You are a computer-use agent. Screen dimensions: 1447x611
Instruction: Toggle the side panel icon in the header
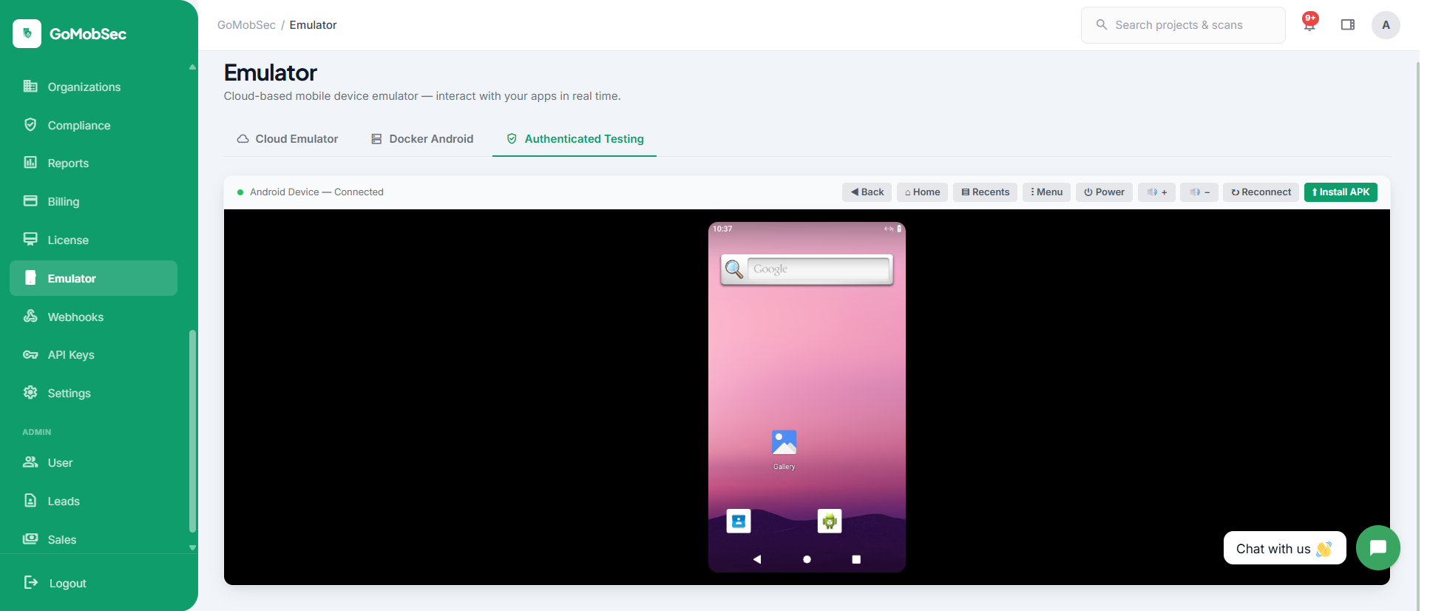1348,24
